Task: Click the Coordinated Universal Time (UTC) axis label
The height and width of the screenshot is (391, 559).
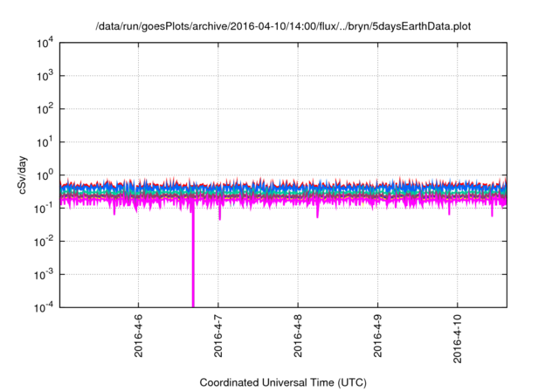Action: click(x=283, y=383)
